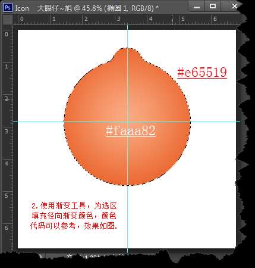Image resolution: width=255 pixels, height=268 pixels.
Task: Click the red Chinese instruction text block
Action: (x=74, y=216)
